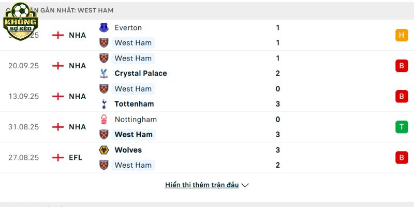Viewport: 414px width, 207px height.
Task: Click the green T win result badge
Action: 402,127
